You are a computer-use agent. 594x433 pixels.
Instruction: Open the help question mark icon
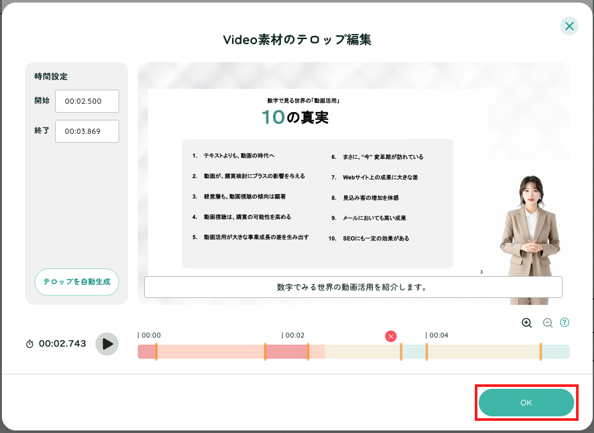click(565, 322)
